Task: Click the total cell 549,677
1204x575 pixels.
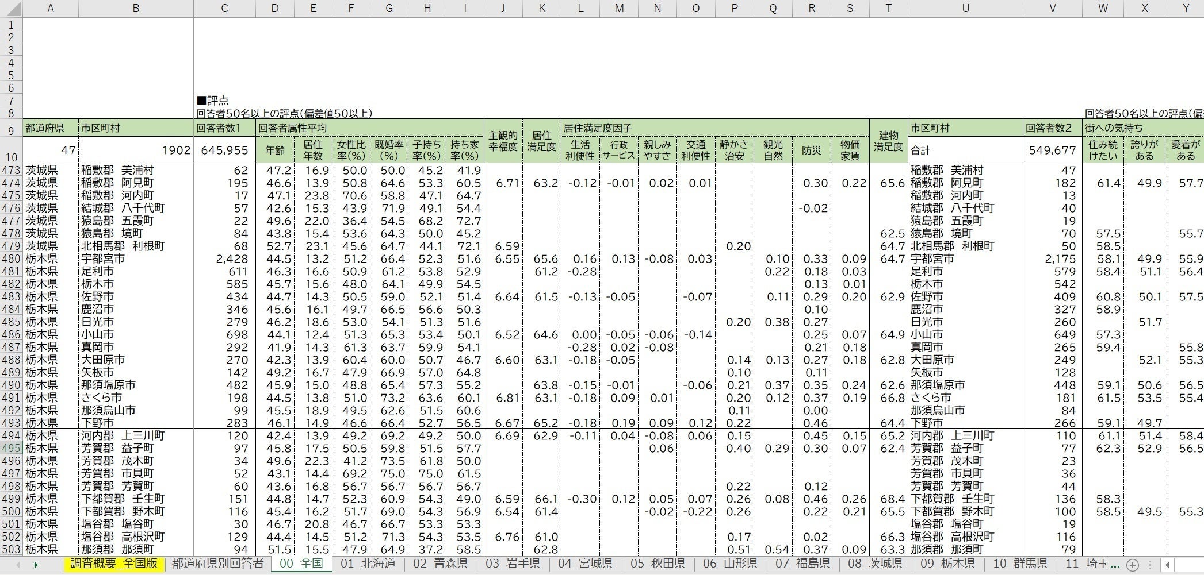Action: coord(1052,150)
